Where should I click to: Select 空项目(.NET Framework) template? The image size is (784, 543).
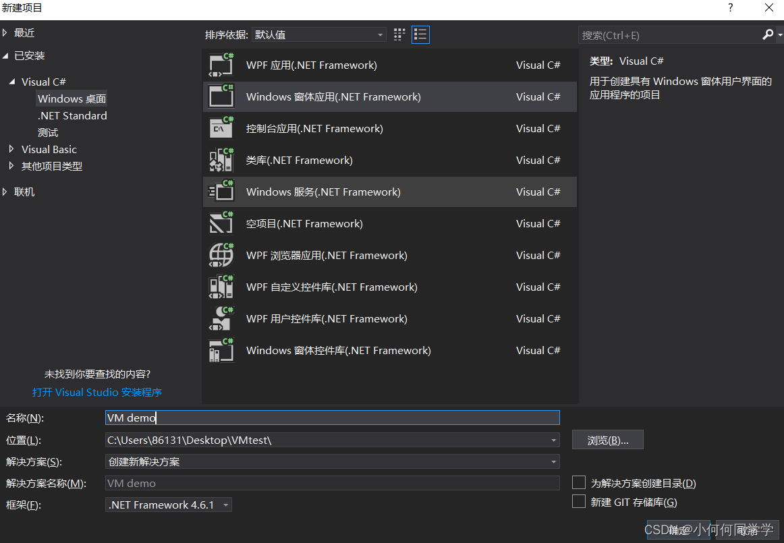[x=390, y=223]
